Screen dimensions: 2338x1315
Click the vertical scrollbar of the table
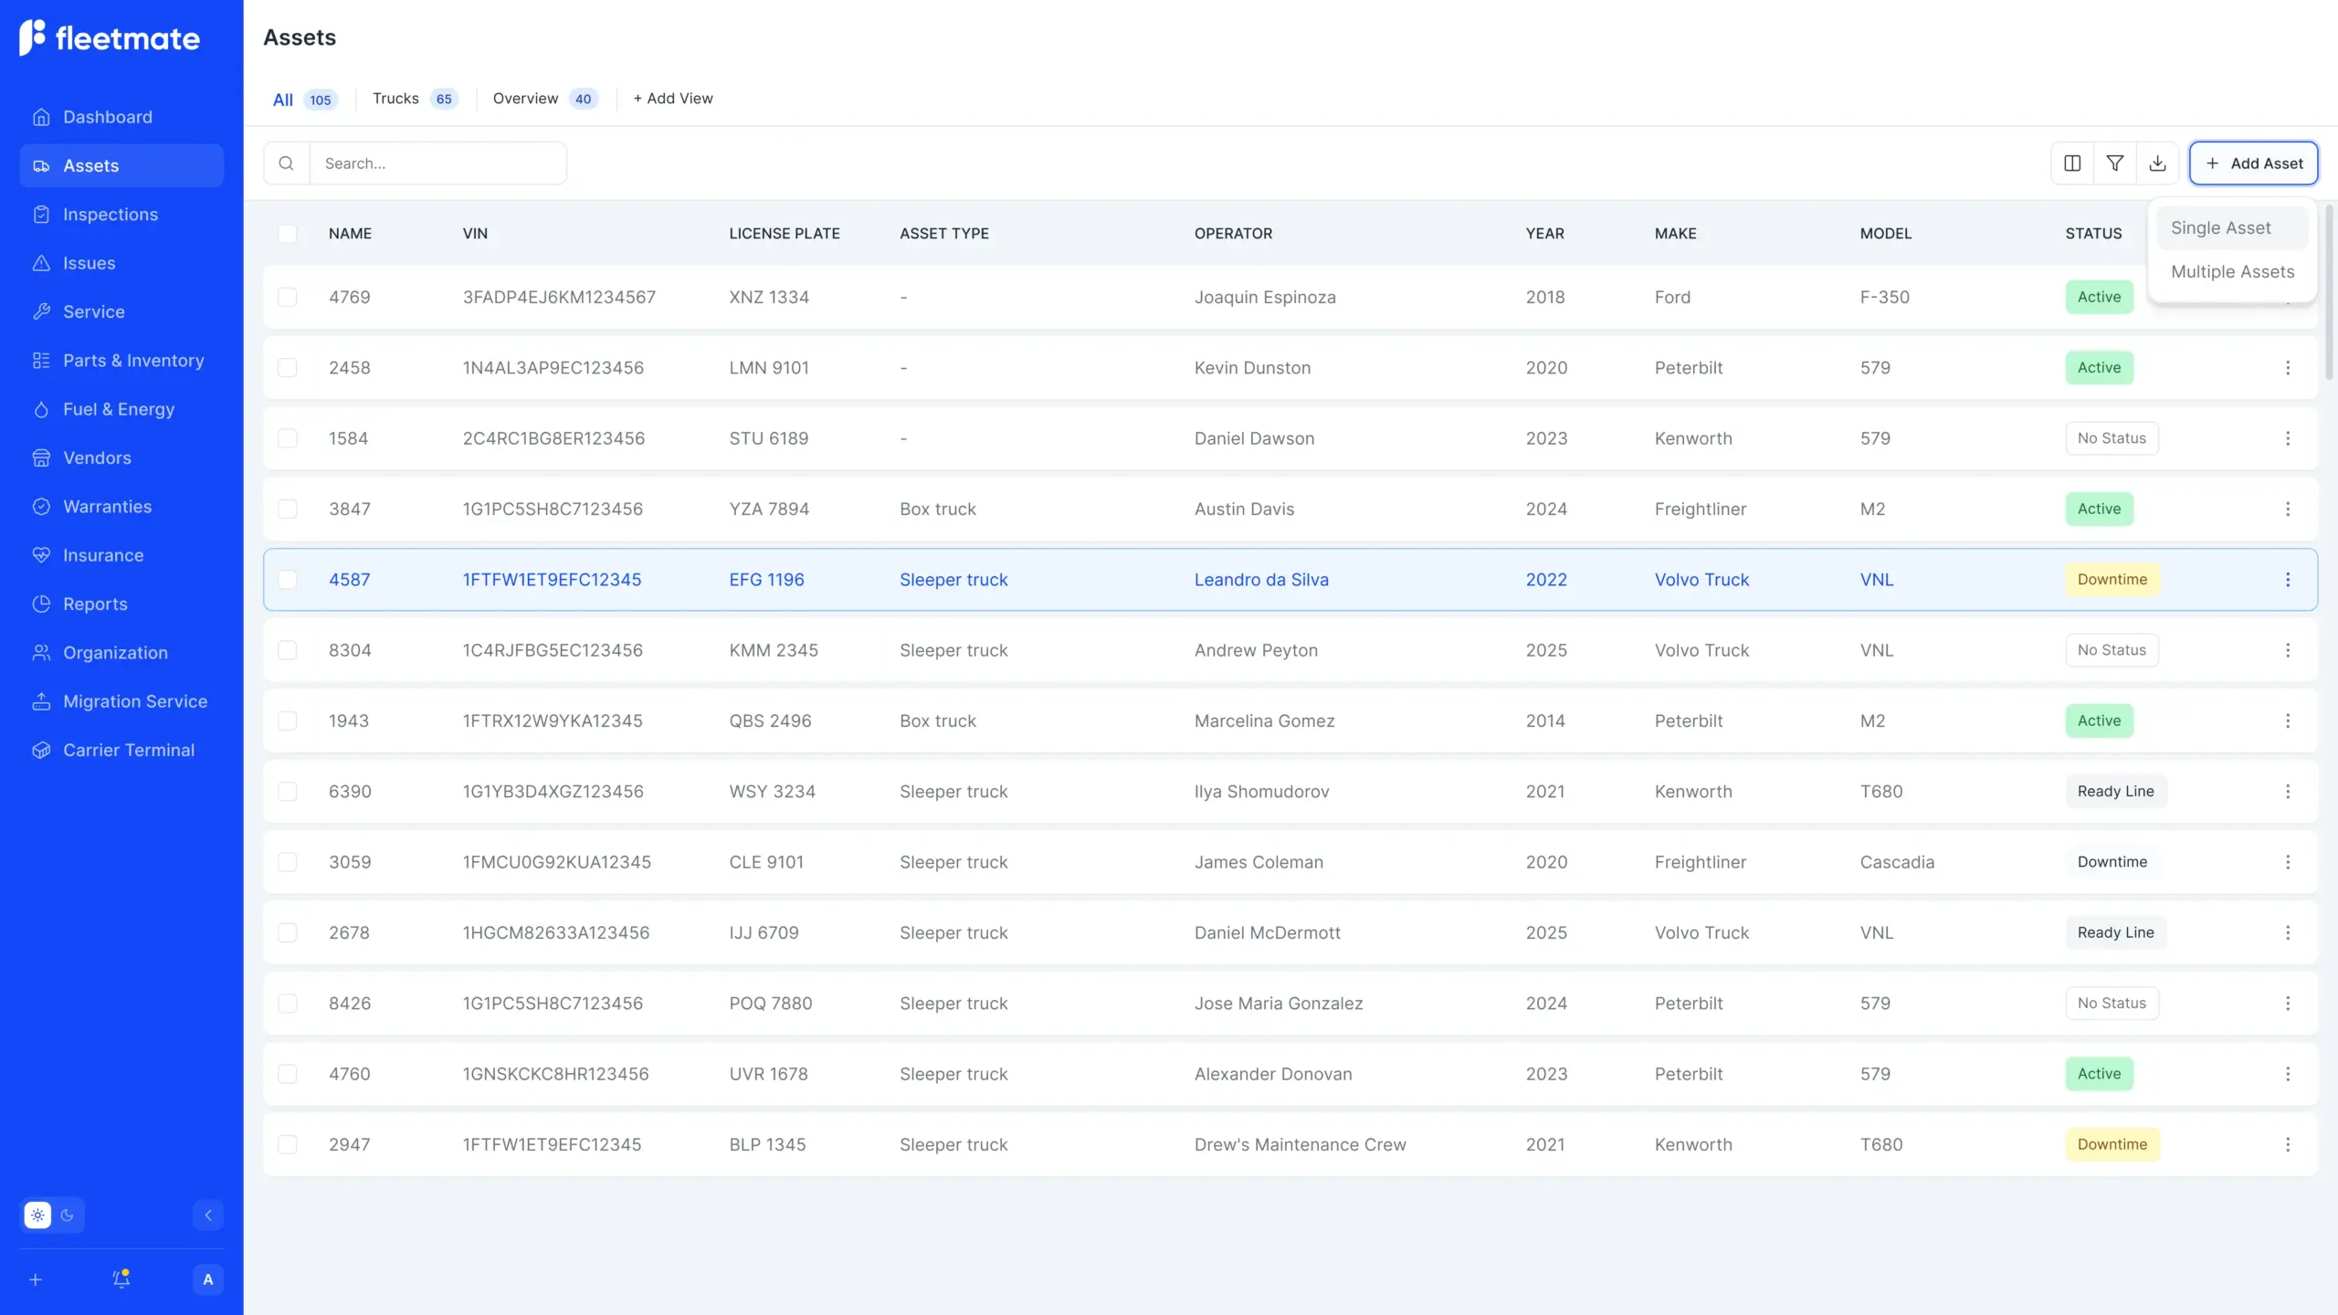coord(2329,292)
